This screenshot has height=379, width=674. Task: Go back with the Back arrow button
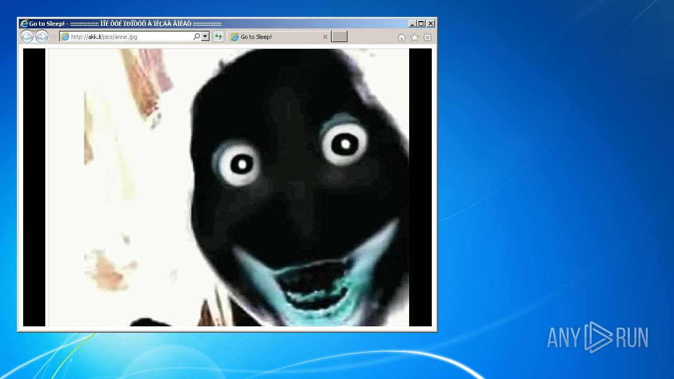(27, 37)
